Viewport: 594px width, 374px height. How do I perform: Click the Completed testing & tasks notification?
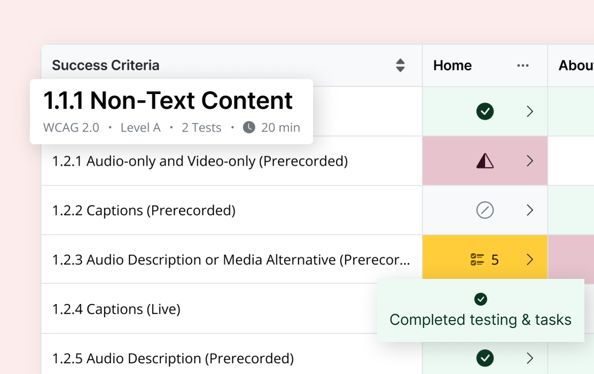480,320
